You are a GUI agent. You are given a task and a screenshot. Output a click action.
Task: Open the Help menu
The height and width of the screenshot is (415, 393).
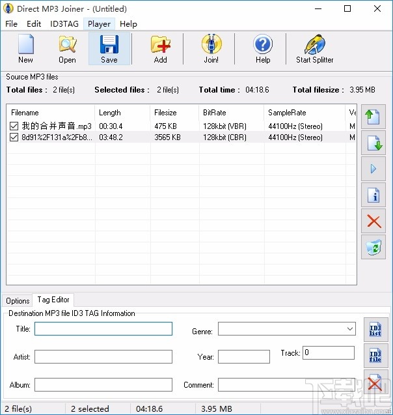click(128, 24)
